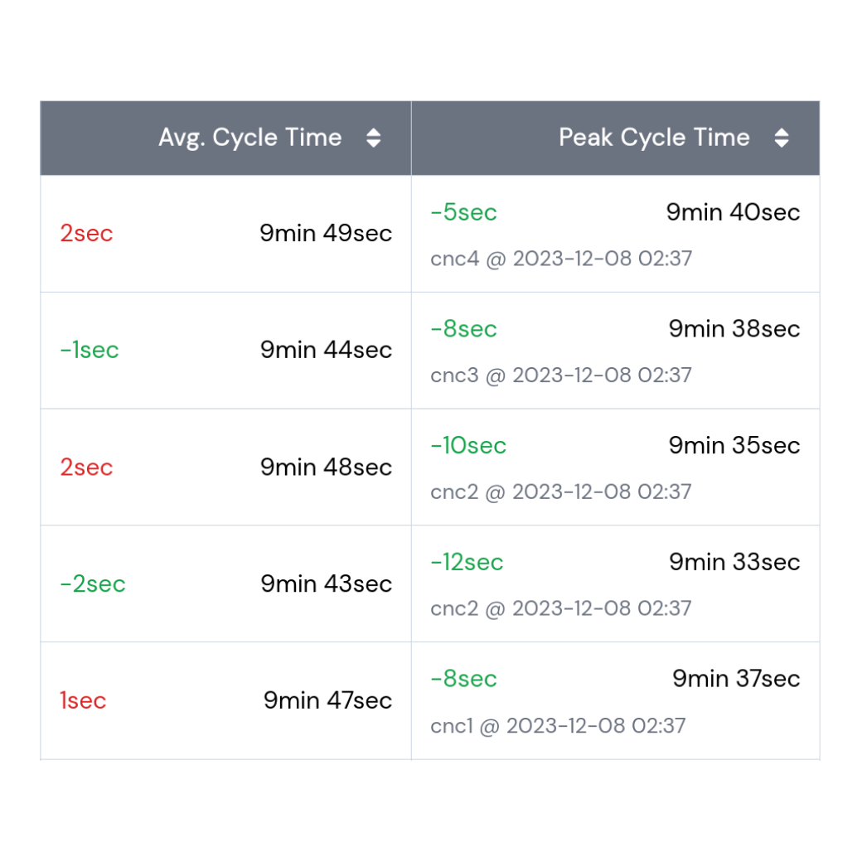
Task: Open the cnc4 @ 2023-12-08 02:37 entry
Action: click(561, 259)
